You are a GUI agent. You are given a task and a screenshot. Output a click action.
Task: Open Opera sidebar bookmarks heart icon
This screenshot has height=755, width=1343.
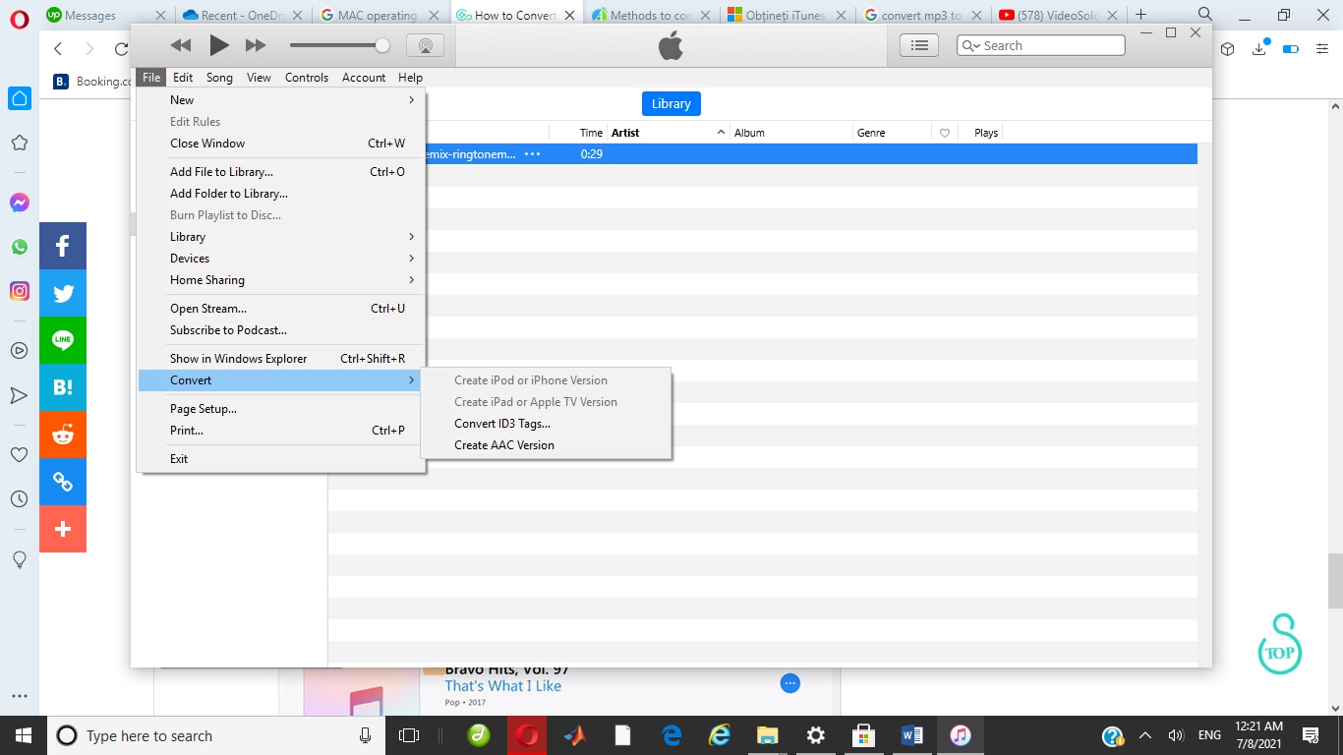click(x=19, y=454)
